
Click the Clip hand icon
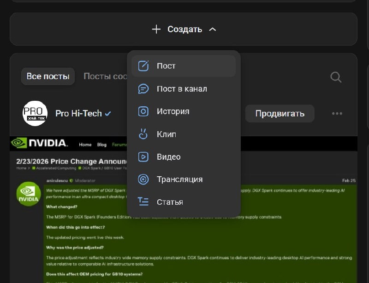tap(143, 134)
